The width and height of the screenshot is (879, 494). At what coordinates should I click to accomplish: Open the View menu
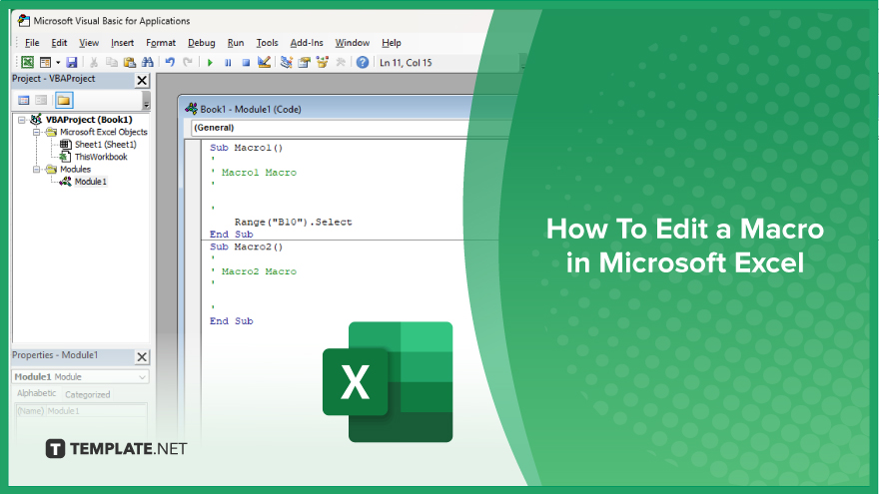89,43
